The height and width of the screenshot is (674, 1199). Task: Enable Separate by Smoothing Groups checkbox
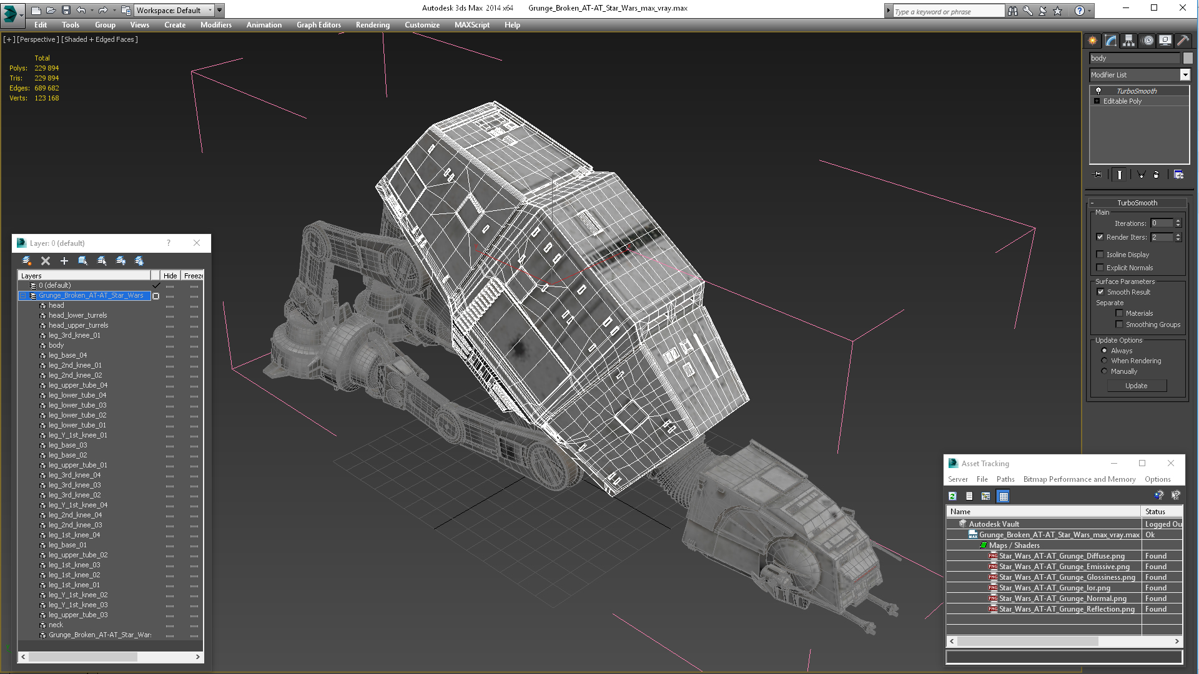1120,325
